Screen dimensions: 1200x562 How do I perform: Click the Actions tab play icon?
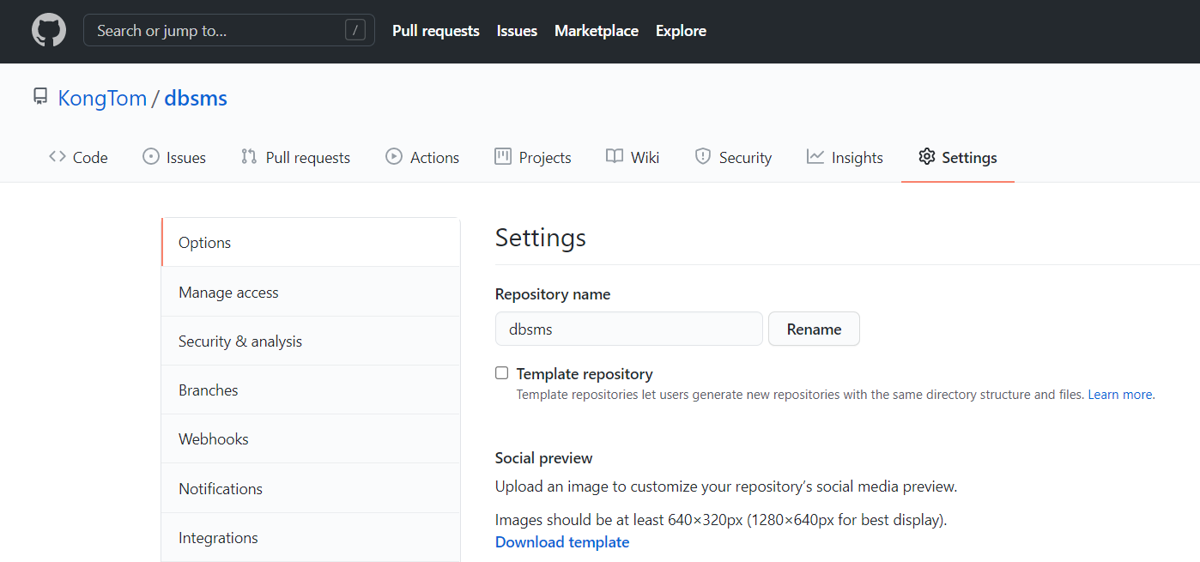click(x=394, y=156)
